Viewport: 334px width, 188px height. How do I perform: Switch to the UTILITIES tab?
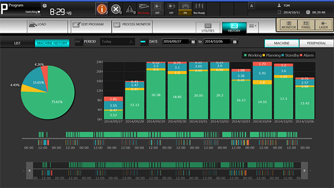click(x=208, y=28)
